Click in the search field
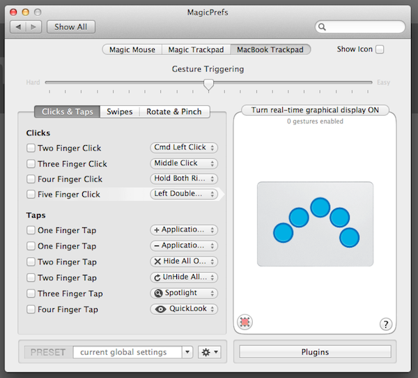418x378 pixels. [360, 27]
